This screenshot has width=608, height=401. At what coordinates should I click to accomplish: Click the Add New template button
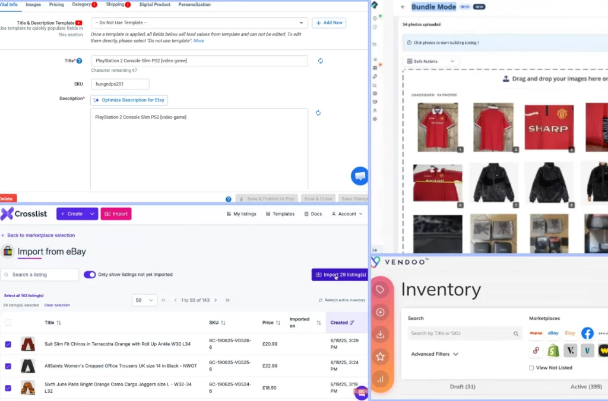(x=329, y=23)
